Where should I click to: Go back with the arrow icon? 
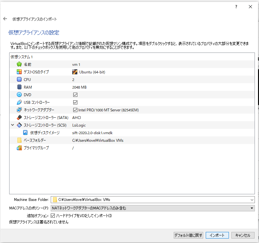[5, 19]
